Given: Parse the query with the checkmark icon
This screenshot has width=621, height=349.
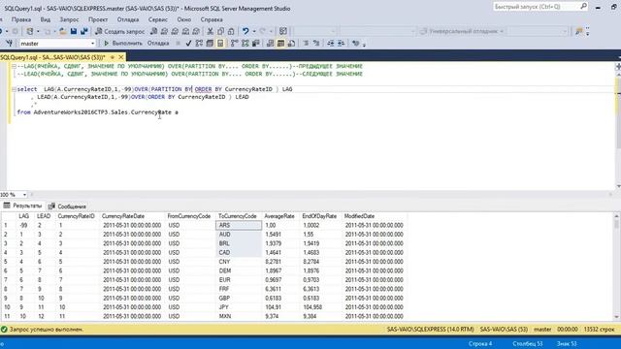Looking at the screenshot, I should coord(188,44).
